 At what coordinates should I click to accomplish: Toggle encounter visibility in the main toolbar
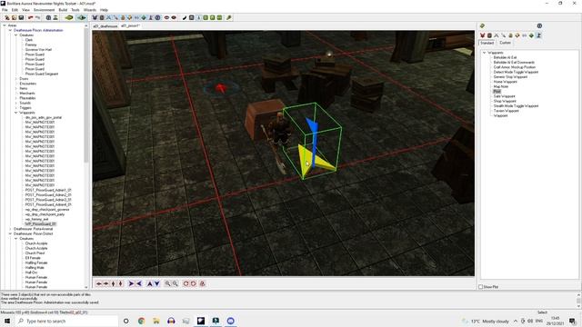click(109, 17)
